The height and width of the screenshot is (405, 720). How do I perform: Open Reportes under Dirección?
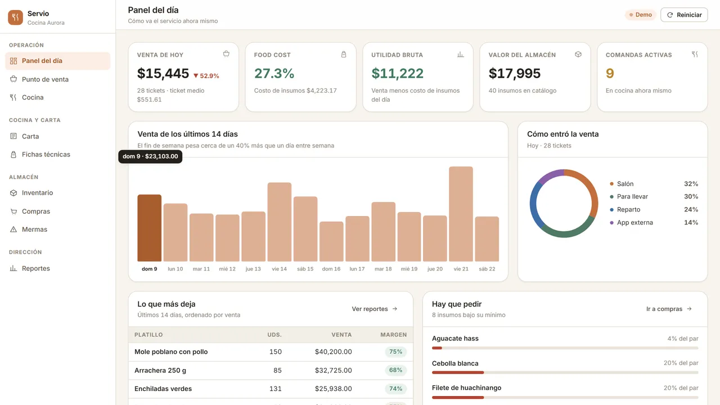58,268
